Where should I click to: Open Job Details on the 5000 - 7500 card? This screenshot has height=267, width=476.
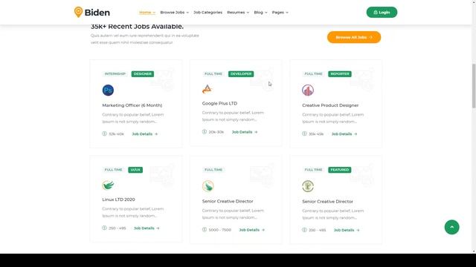pos(251,230)
